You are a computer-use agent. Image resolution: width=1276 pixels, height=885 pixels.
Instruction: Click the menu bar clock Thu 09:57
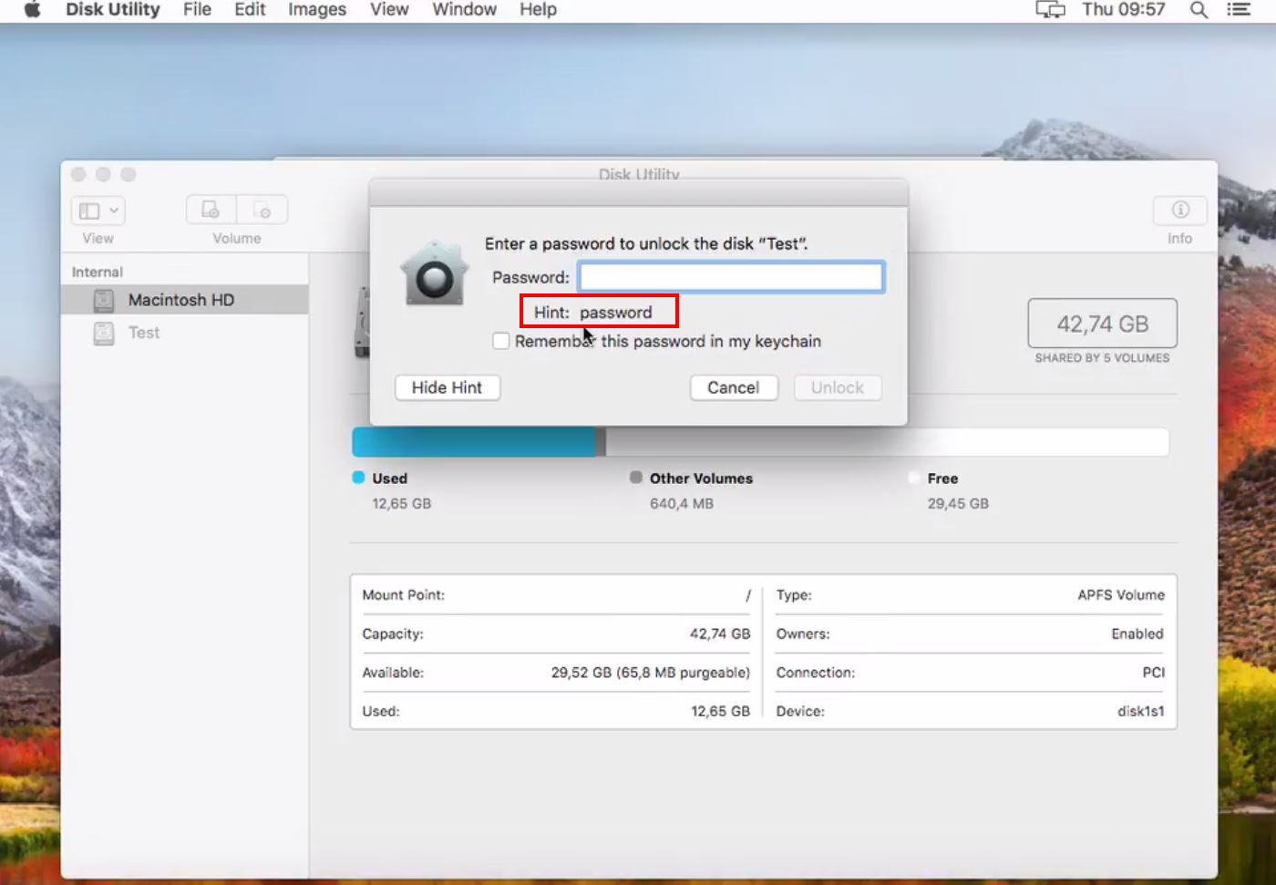(x=1124, y=10)
